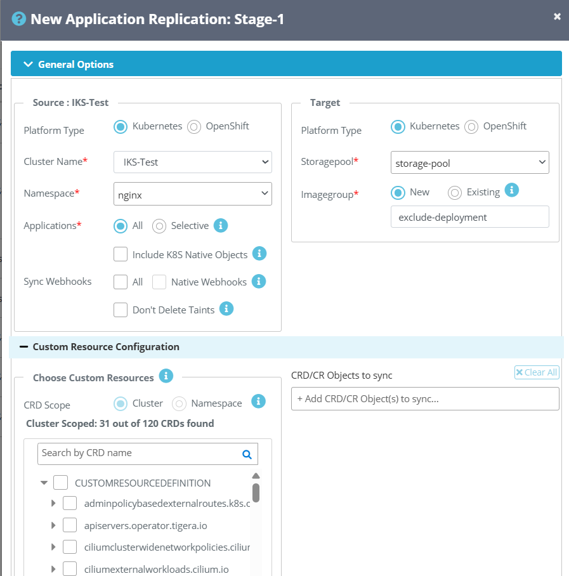
Task: Collapse the CUSTOMRESOURCEDEFINITION tree node
Action: tap(44, 483)
